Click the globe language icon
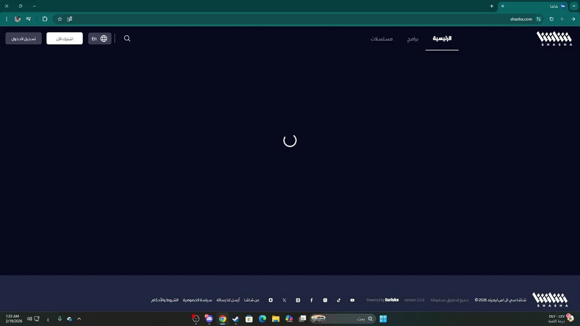The image size is (580, 326). point(104,38)
